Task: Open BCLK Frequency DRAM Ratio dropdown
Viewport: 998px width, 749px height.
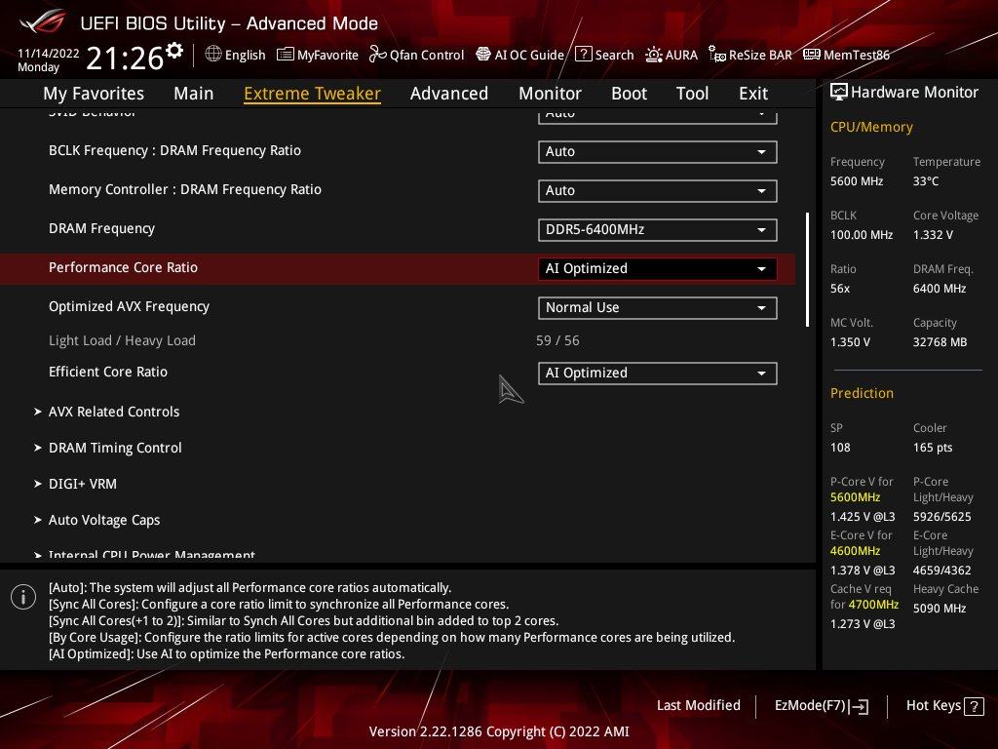Action: [x=658, y=151]
